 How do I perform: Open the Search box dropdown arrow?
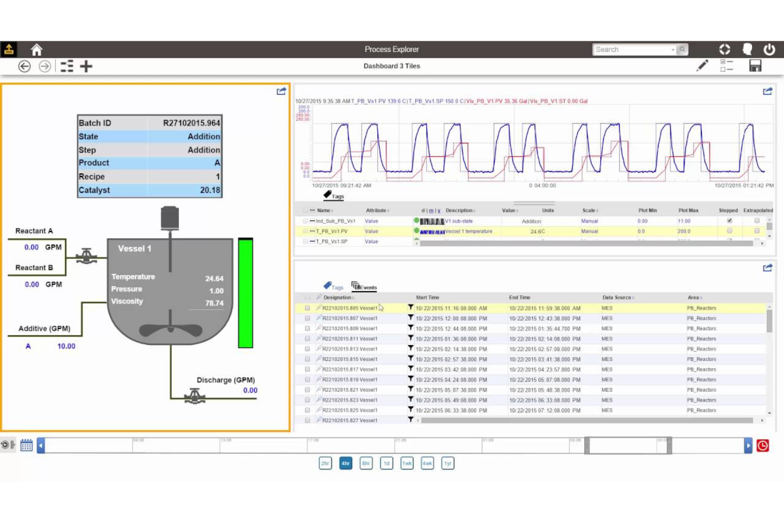pyautogui.click(x=673, y=49)
